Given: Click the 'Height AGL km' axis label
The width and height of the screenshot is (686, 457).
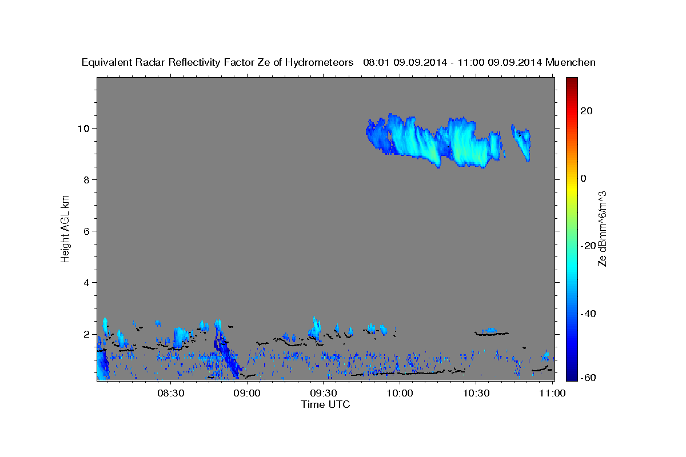Looking at the screenshot, I should click(66, 228).
